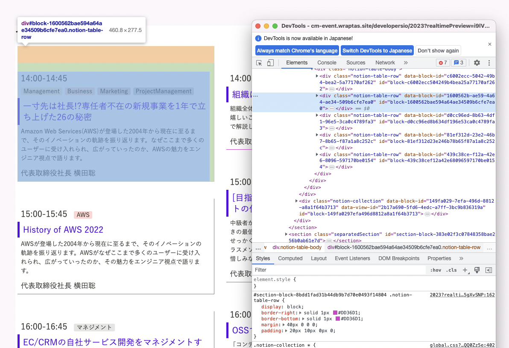Click element.style rule block
509x348 pixels.
point(374,282)
